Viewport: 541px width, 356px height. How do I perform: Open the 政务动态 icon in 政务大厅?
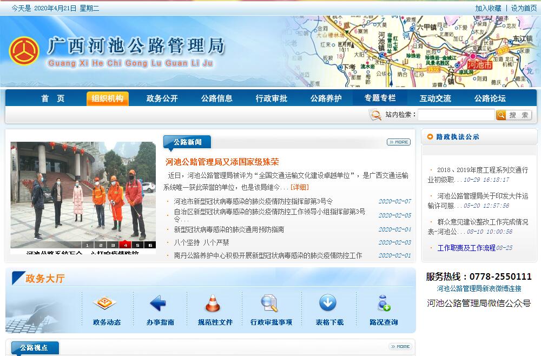[x=105, y=304]
